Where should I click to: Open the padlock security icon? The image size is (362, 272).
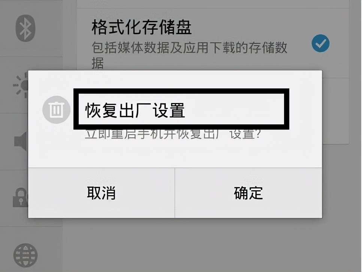(x=21, y=197)
